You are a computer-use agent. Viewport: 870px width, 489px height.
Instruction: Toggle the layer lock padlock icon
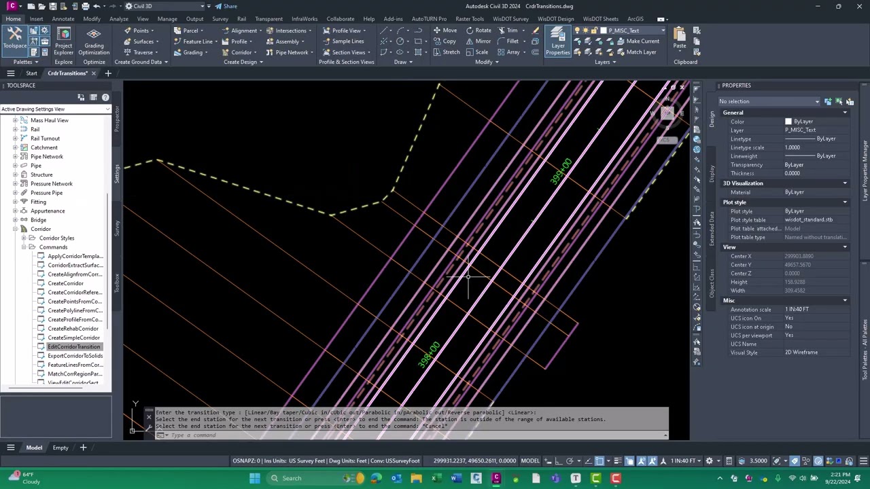593,31
